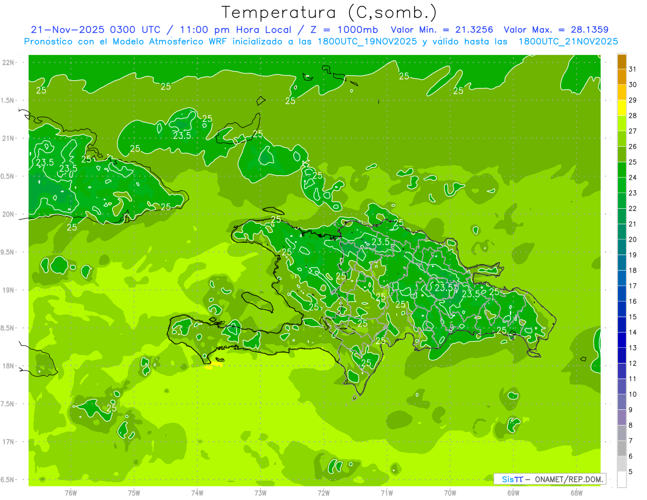Image resolution: width=647 pixels, height=500 pixels.
Task: Click the WRF model forecast description line
Action: 321,41
